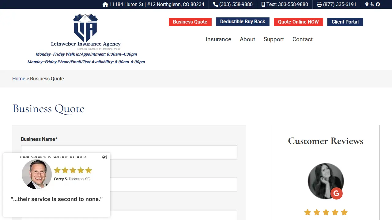
Task: Open the Contact menu
Action: pyautogui.click(x=303, y=39)
